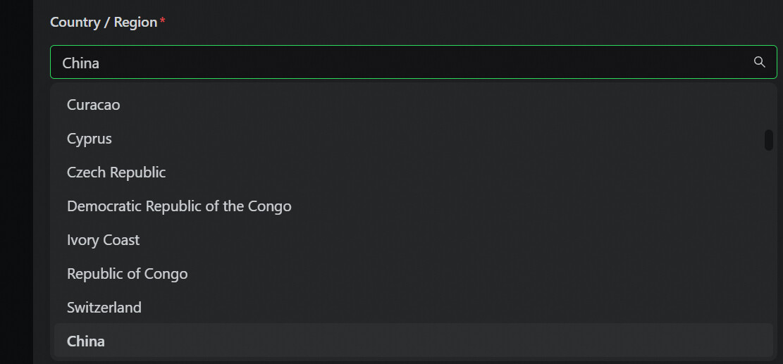Click the Country / Region field label

point(104,23)
